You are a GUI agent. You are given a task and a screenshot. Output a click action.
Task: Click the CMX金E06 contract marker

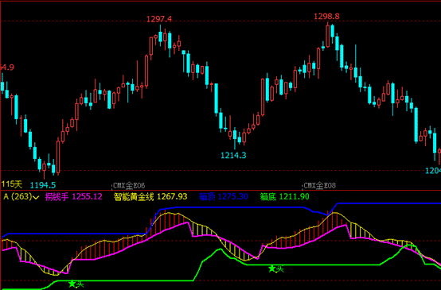coord(129,186)
